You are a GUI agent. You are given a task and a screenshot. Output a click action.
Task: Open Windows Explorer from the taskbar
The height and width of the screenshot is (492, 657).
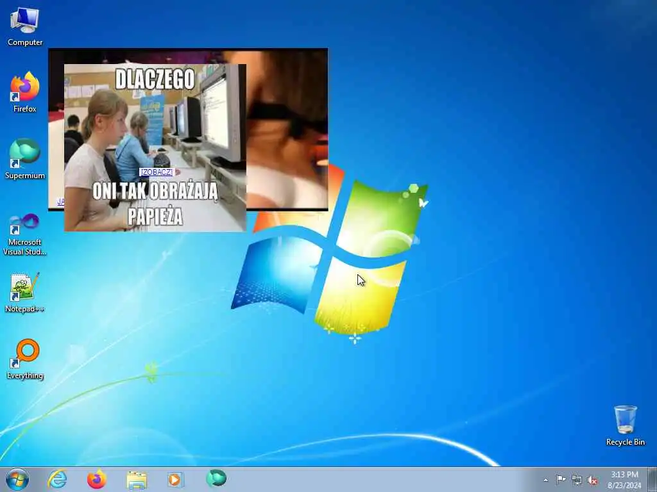137,479
